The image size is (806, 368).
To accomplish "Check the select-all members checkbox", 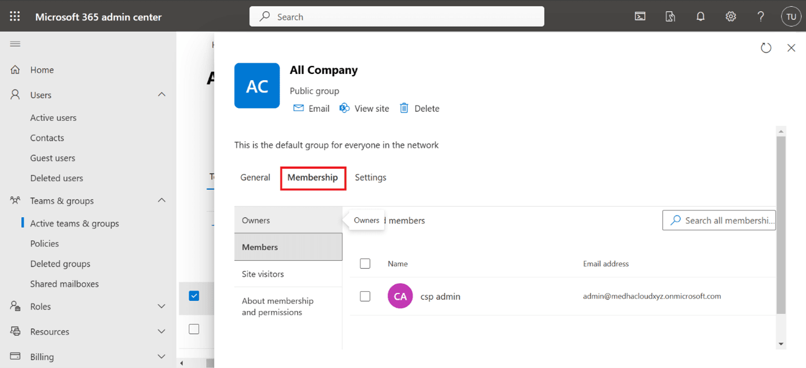I will tap(365, 263).
